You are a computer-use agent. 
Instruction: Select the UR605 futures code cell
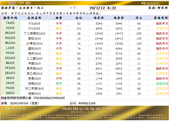(10, 78)
